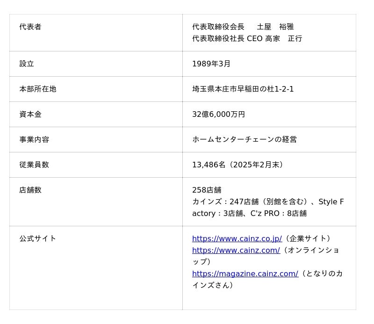Click the 本部所在地 label
Viewport: 374px width, 324px height.
click(x=38, y=89)
